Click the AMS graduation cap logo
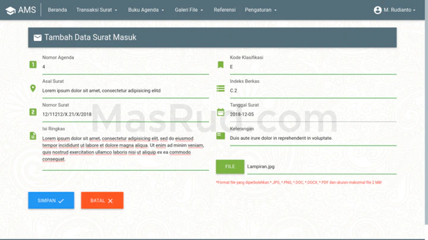Screen dimensions: 428x240 pos(10,10)
